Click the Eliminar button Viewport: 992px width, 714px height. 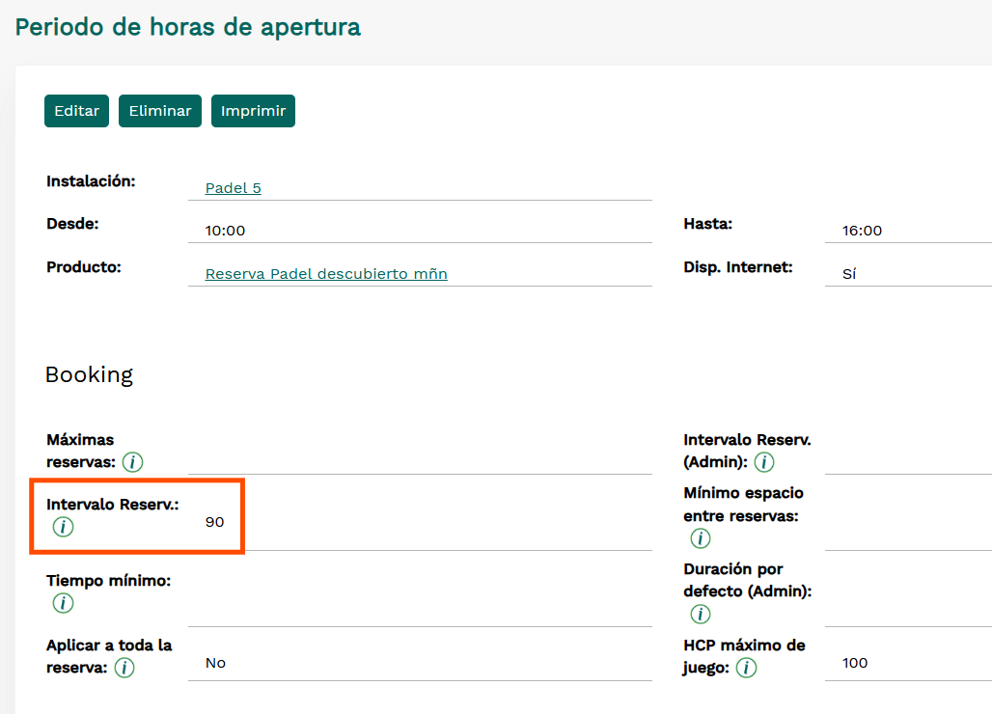[x=160, y=111]
